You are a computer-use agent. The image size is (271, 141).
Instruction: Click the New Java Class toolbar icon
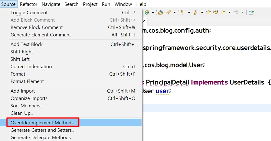pyautogui.click(x=147, y=12)
